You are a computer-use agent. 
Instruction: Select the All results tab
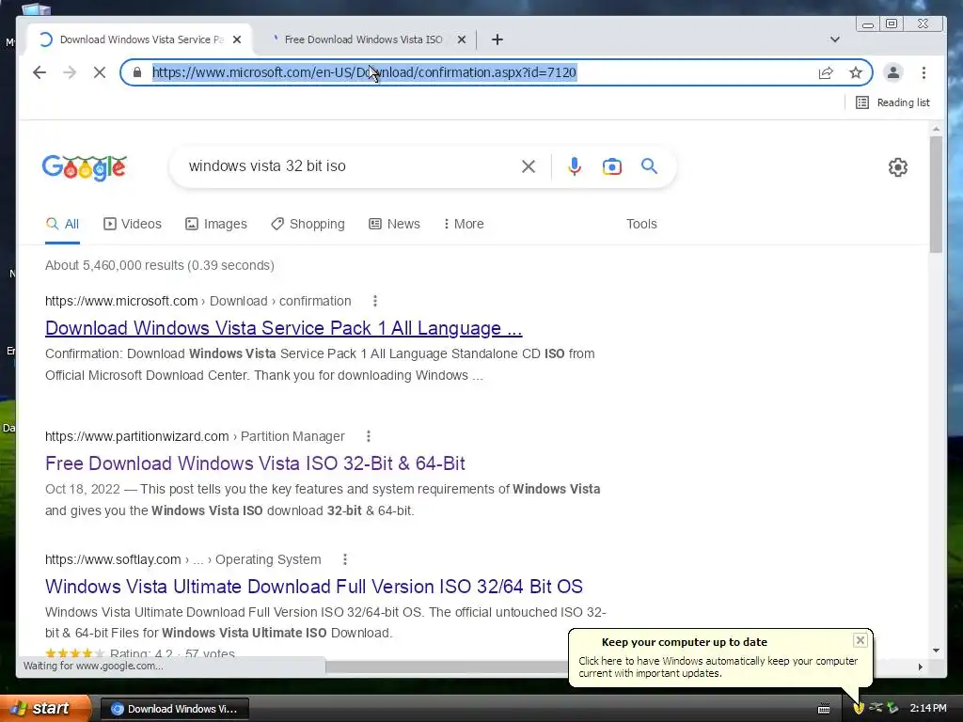pyautogui.click(x=63, y=224)
